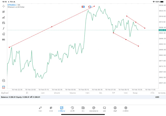Activate the crosshair cursor tool
The width and height of the screenshot is (166, 116).
point(4,6)
